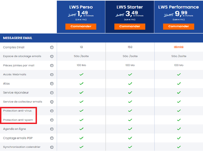Click LWS Performance price 9,99
The image size is (203, 151).
click(x=181, y=14)
